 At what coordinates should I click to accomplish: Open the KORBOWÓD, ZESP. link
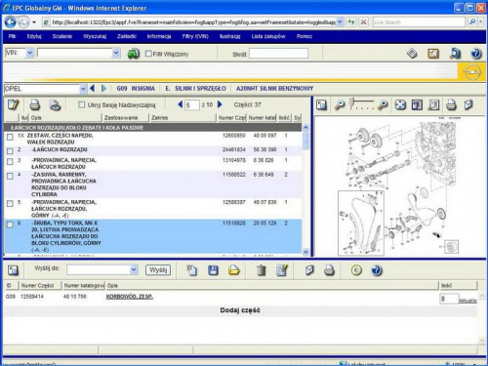coord(130,297)
